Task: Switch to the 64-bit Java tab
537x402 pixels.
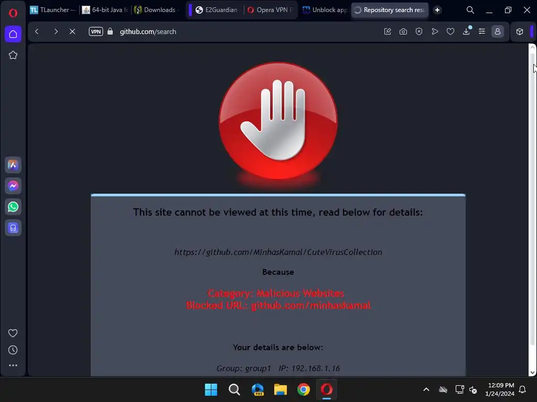Action: click(105, 10)
